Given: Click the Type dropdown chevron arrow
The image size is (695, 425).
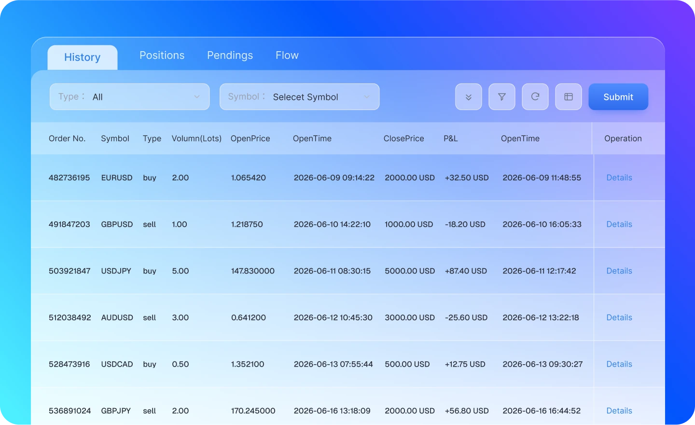Looking at the screenshot, I should tap(197, 97).
